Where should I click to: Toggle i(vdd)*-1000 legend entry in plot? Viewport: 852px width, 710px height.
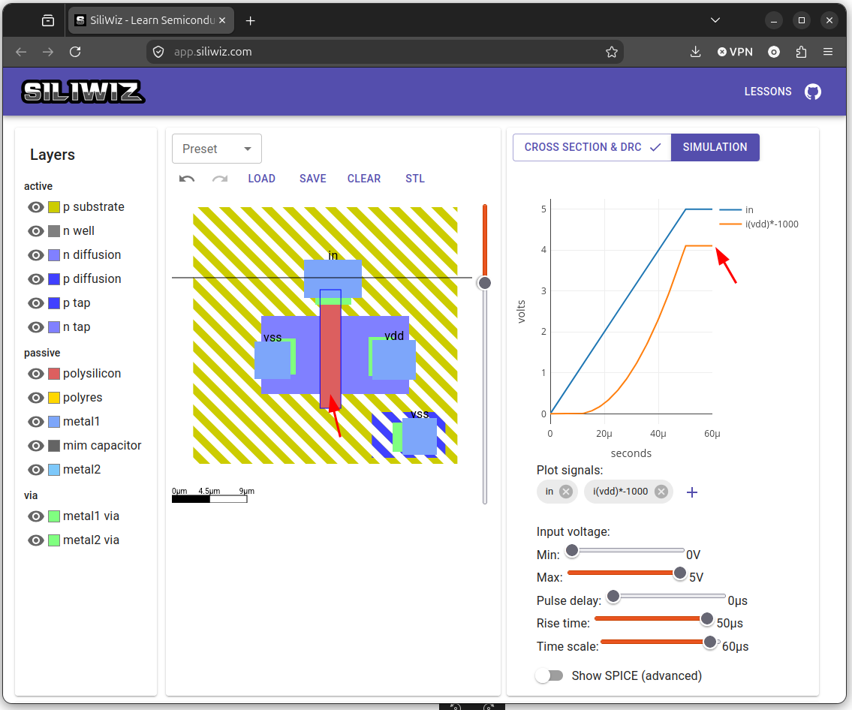[x=758, y=224]
